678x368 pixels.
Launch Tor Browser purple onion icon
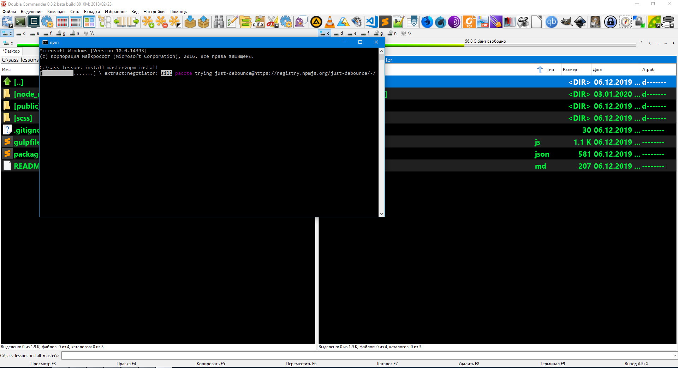coord(454,22)
